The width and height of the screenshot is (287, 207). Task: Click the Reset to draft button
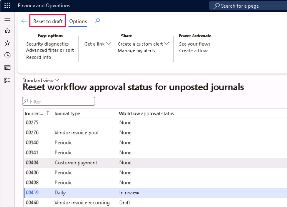(48, 21)
